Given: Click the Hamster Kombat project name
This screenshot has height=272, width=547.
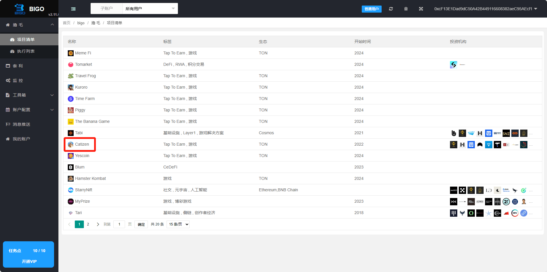Looking at the screenshot, I should pos(91,178).
